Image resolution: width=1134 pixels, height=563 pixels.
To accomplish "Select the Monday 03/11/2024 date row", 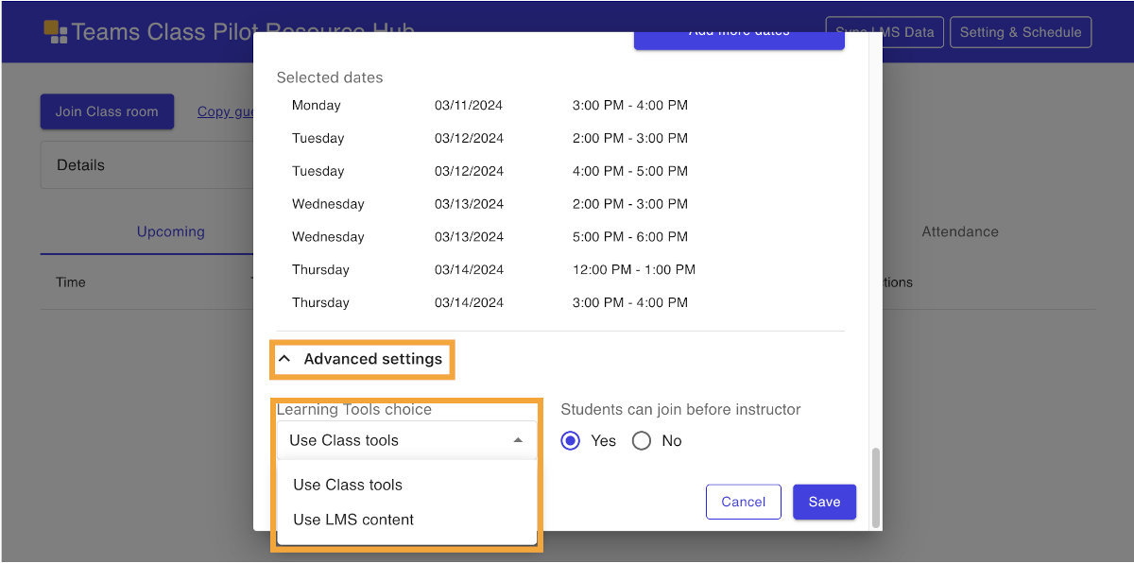I will coord(490,106).
